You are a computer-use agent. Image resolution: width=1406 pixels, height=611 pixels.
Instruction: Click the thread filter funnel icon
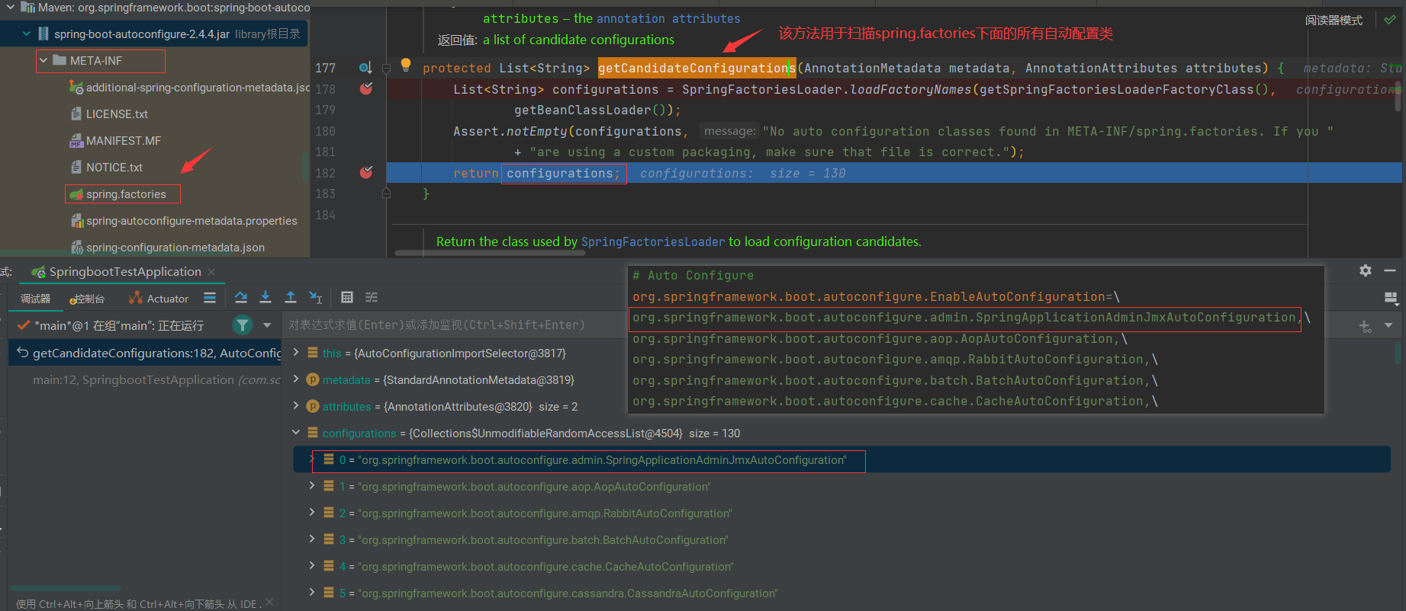[243, 325]
